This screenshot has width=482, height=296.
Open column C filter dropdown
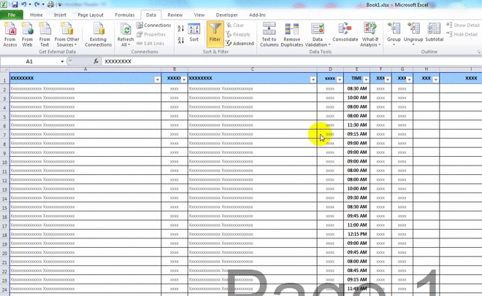(313, 79)
